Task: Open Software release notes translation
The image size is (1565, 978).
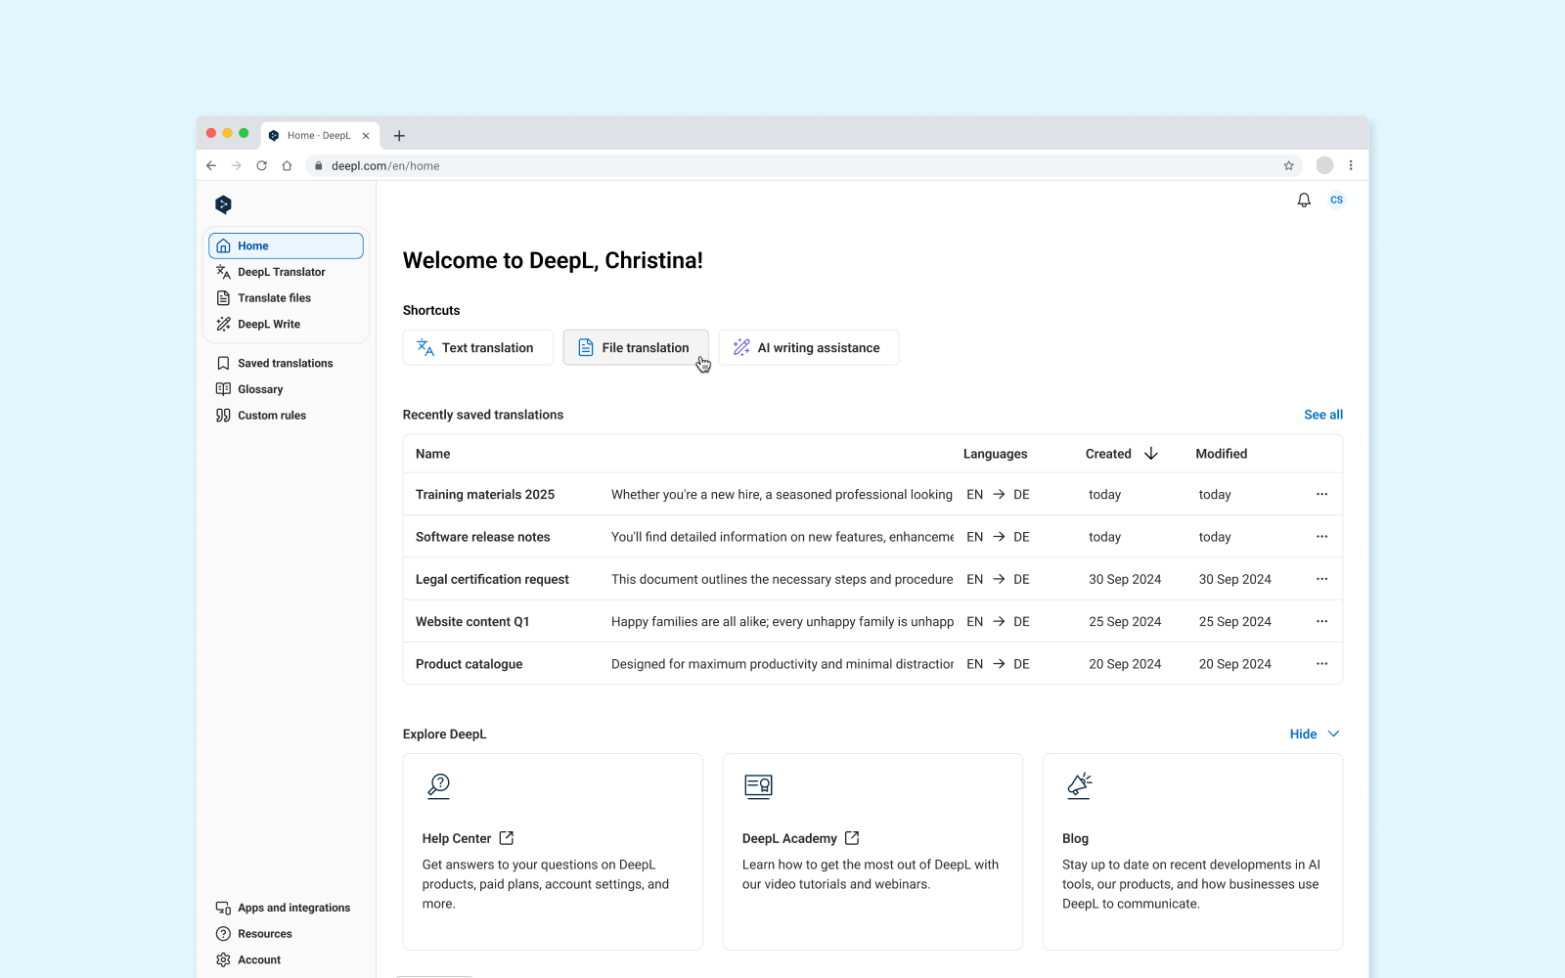Action: tap(482, 536)
